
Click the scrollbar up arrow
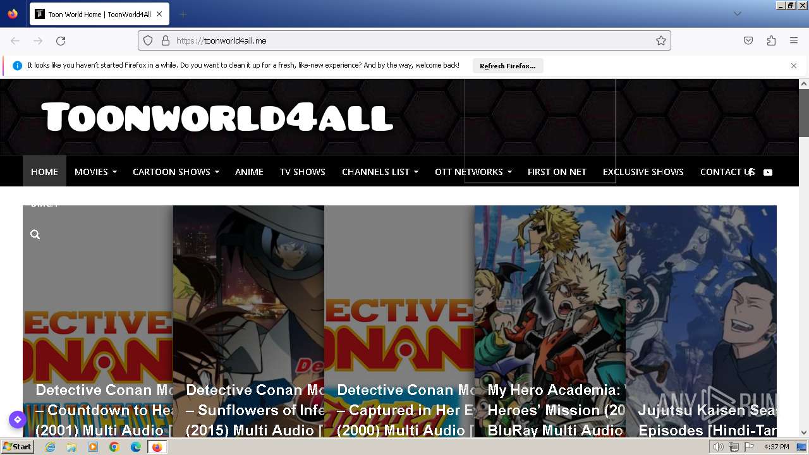pyautogui.click(x=804, y=83)
